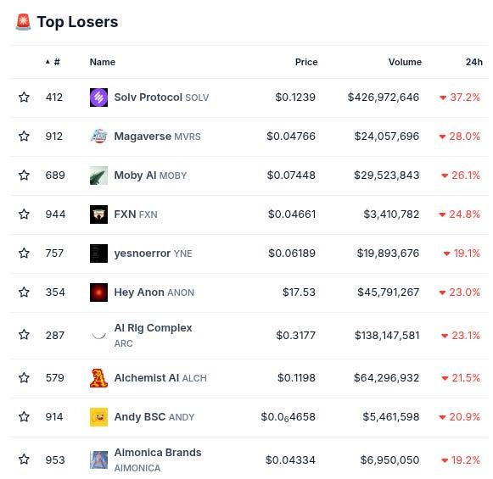
Task: Add AI Rig Complex to watchlist star
Action: (24, 335)
